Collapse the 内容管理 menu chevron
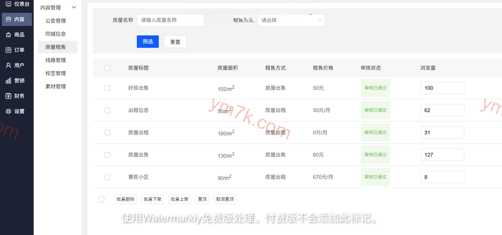Image resolution: width=502 pixels, height=235 pixels. pos(74,8)
